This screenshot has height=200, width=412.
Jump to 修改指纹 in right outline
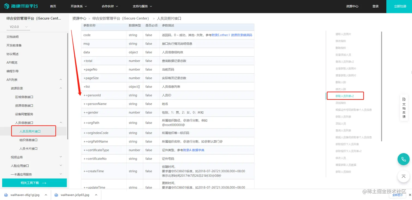pyautogui.click(x=341, y=41)
